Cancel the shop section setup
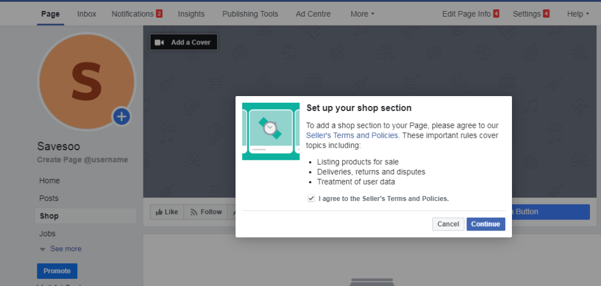The width and height of the screenshot is (601, 286). [448, 224]
